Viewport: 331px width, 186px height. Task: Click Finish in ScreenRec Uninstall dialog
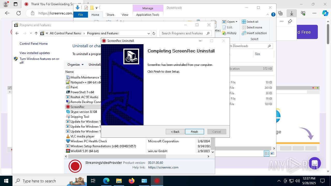click(194, 132)
